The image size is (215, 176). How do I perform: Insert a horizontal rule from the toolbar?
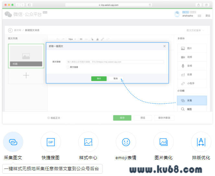coord(86,39)
